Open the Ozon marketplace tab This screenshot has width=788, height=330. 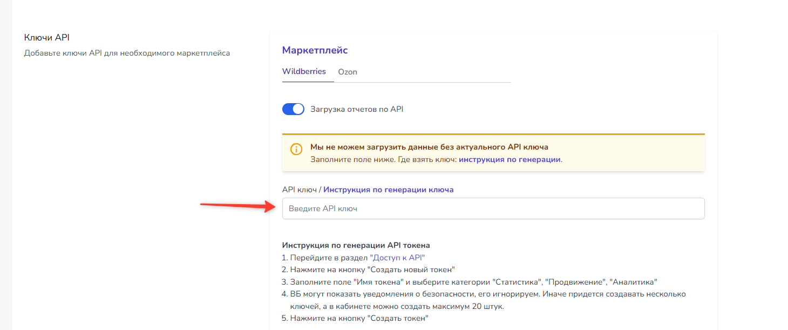348,72
